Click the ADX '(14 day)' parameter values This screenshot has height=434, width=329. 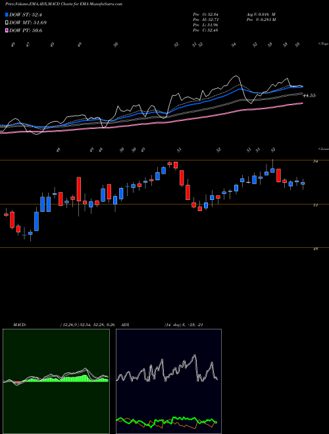(x=184, y=325)
